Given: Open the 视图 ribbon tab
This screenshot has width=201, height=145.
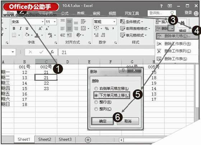Looking at the screenshot, I should click(x=112, y=13).
